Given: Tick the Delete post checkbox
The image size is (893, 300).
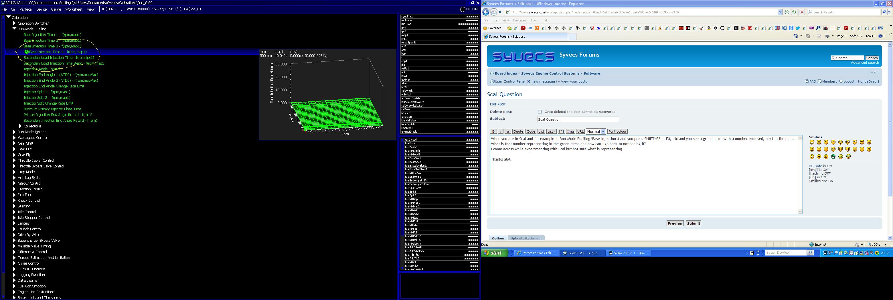Looking at the screenshot, I should tap(540, 112).
